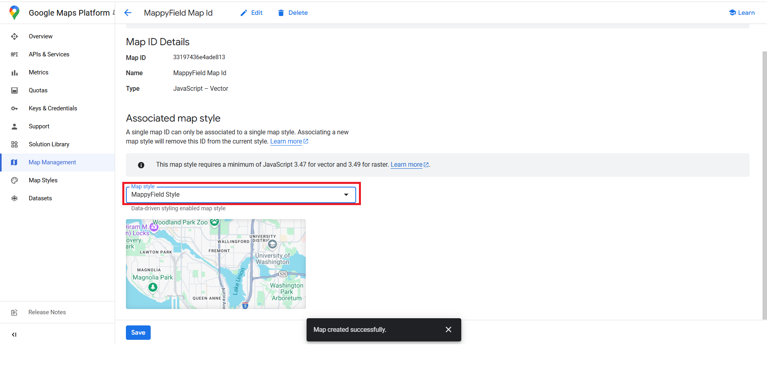Click the map style preview thumbnail
767x365 pixels.
click(215, 264)
